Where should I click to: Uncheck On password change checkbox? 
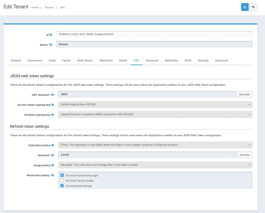tap(62, 186)
